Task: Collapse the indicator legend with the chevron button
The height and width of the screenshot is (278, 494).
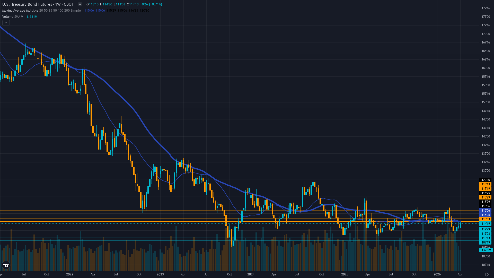Action: click(6, 23)
